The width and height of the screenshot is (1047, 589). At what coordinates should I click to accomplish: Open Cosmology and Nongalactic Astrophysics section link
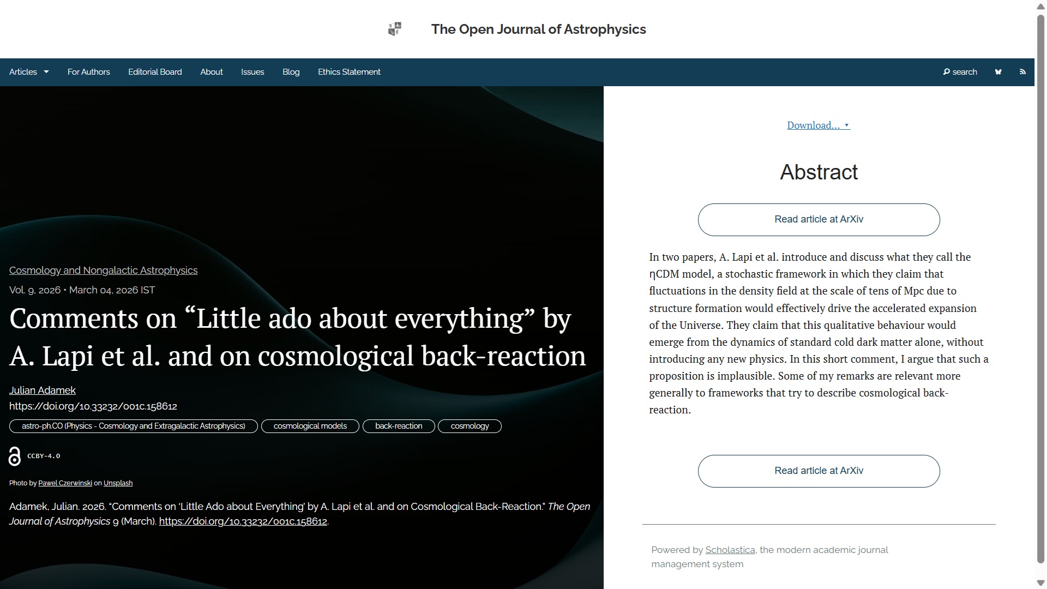pos(103,271)
